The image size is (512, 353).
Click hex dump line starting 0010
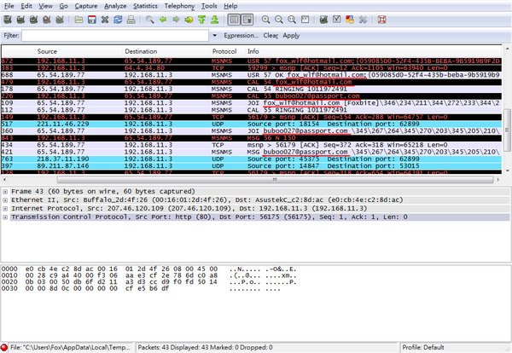tap(148, 275)
